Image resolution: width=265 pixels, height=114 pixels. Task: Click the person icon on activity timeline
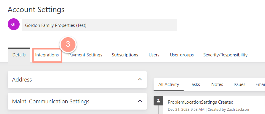pyautogui.click(x=158, y=101)
